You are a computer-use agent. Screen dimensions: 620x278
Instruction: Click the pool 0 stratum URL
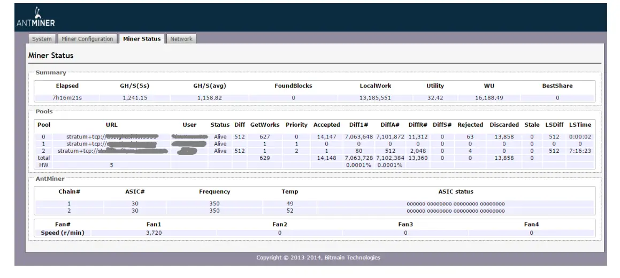111,137
